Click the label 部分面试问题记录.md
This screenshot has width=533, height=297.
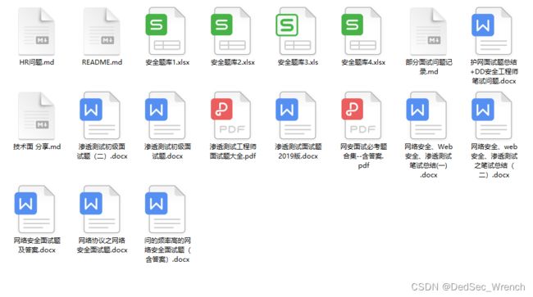[429, 67]
